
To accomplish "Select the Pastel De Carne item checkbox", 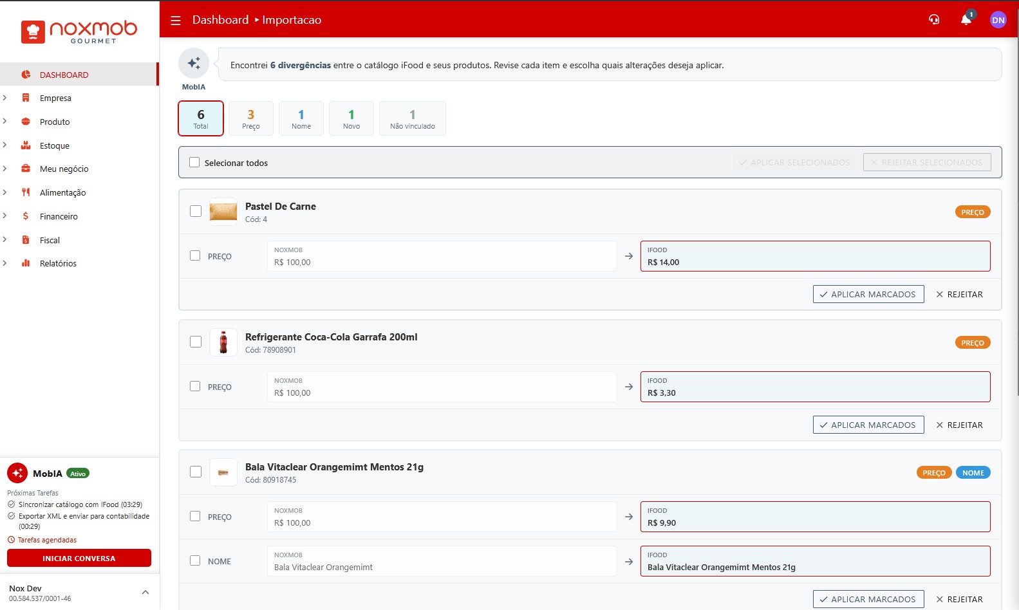I will point(196,211).
